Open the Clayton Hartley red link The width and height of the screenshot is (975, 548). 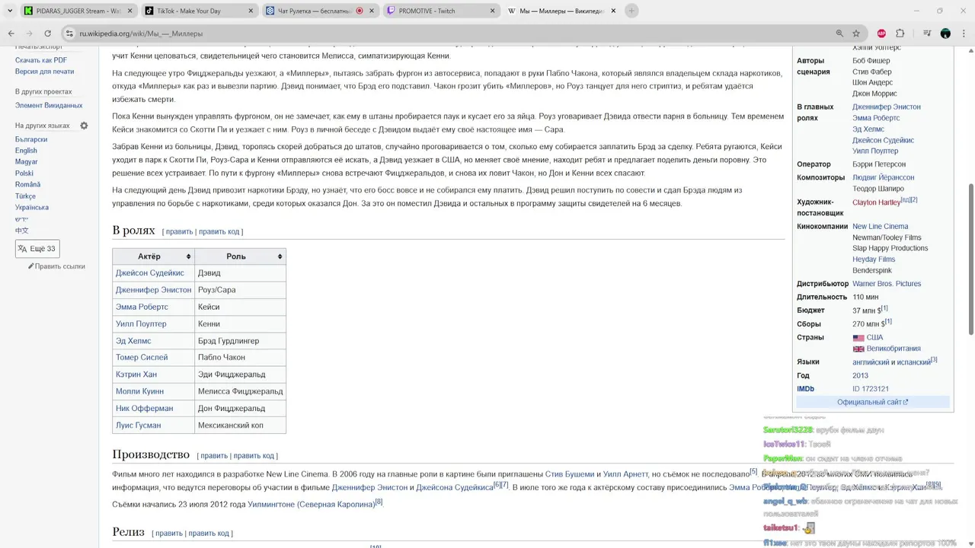(876, 202)
